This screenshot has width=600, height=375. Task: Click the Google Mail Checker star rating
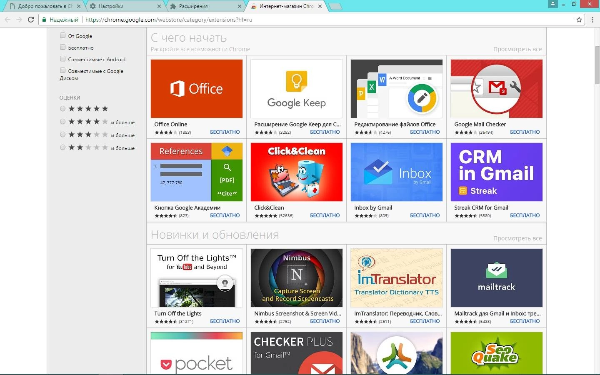click(x=466, y=132)
